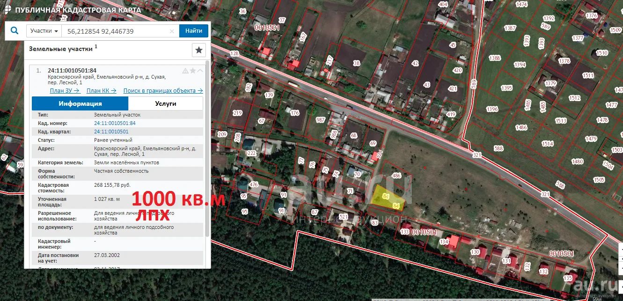Collapse the parcel result card chevron
Image resolution: width=623 pixels, height=301 pixels.
(200, 71)
